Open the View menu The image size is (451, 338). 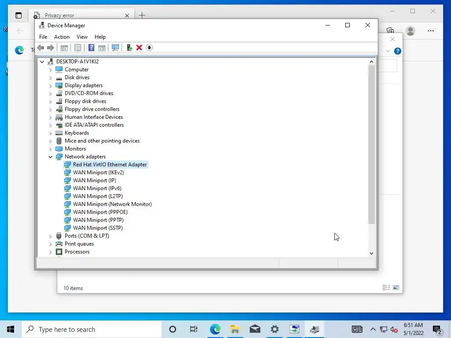tap(82, 37)
